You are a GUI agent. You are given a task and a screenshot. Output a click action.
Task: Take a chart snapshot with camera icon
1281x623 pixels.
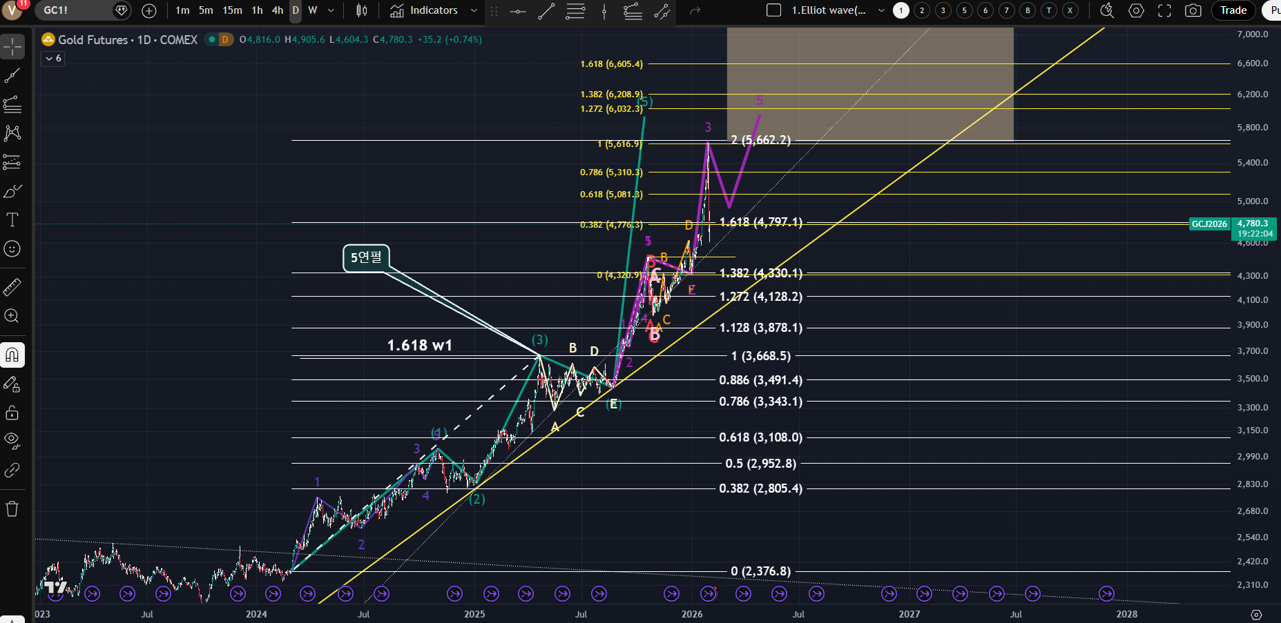coord(1193,10)
